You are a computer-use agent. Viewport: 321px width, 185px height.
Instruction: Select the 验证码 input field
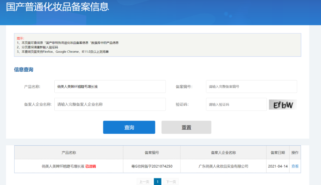[x=236, y=104]
